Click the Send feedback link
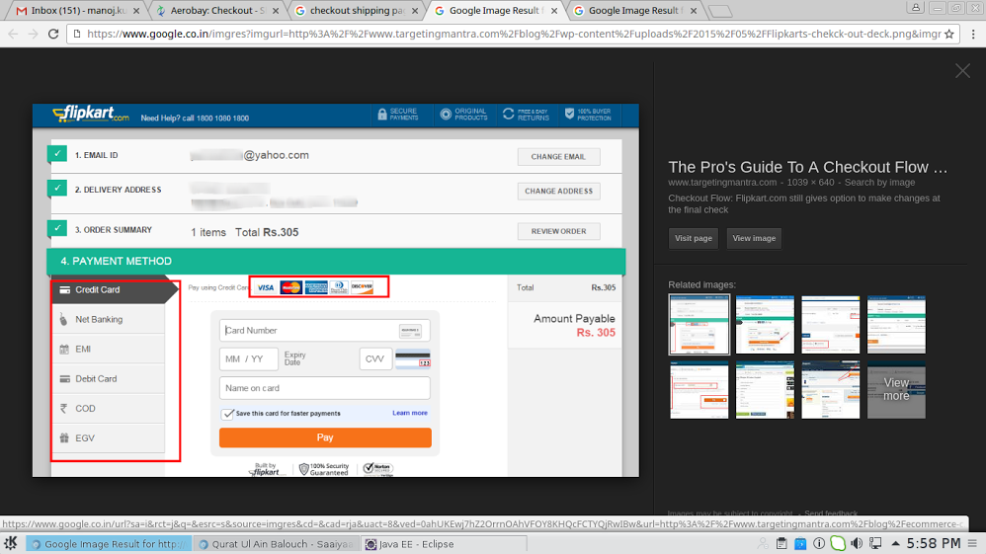Screen dimensions: 986x554 coord(831,514)
